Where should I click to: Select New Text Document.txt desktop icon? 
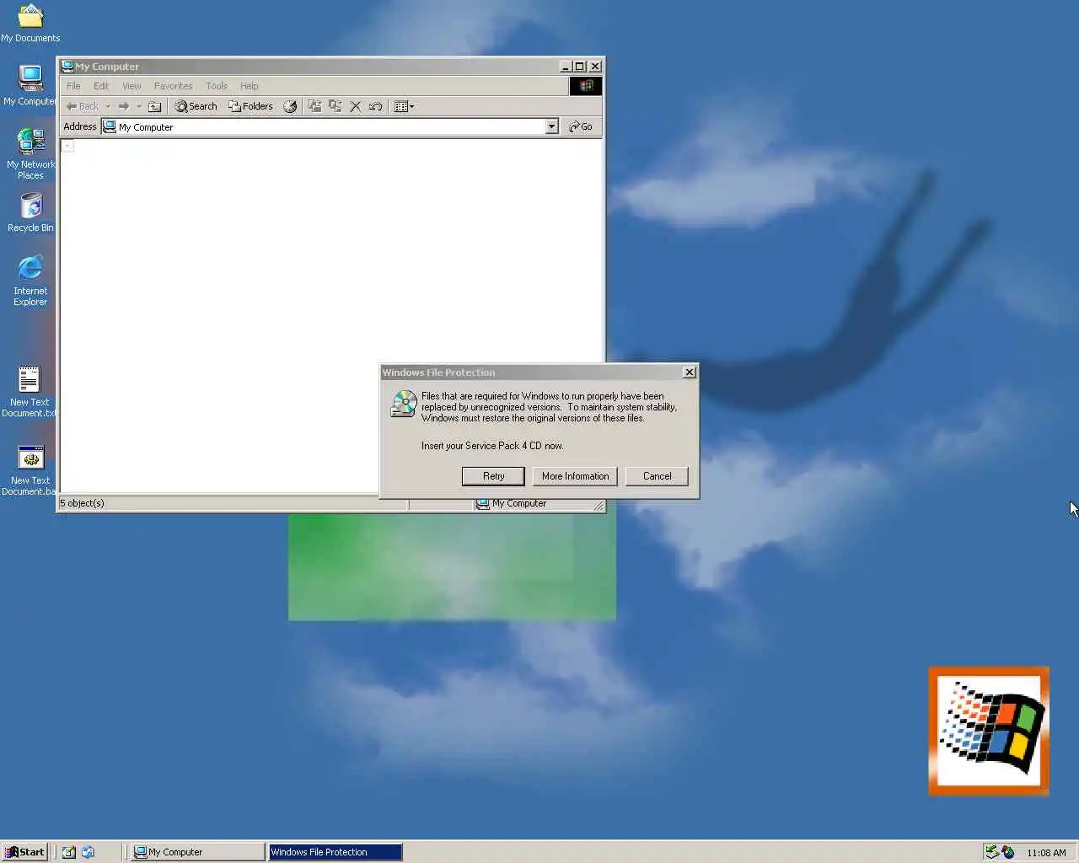(x=30, y=391)
